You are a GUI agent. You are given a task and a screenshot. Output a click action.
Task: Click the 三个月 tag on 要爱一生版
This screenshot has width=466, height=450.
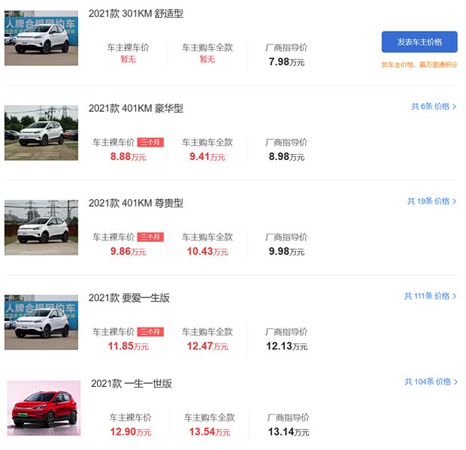click(150, 332)
